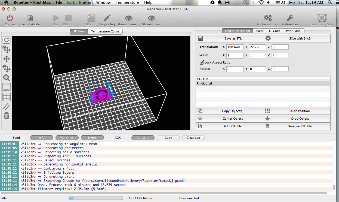Hit the Emergency Stop icon
This screenshot has height=202, width=339.
322,18
